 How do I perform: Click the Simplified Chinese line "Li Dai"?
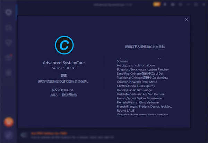[x=140, y=74]
